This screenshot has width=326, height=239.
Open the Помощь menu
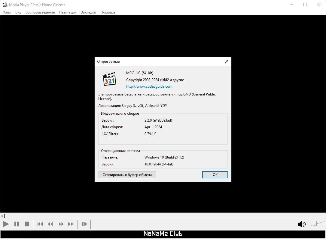[108, 12]
